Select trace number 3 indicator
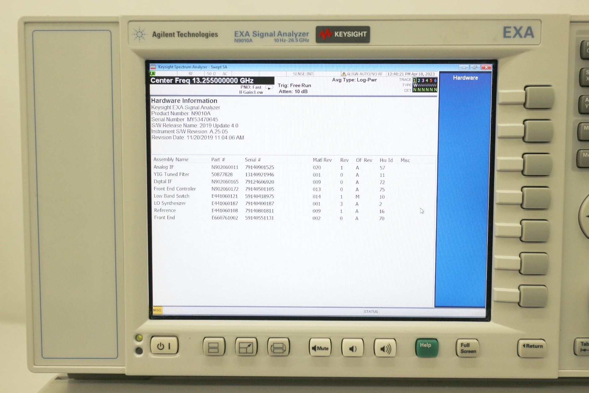This screenshot has height=393, width=589. point(423,80)
